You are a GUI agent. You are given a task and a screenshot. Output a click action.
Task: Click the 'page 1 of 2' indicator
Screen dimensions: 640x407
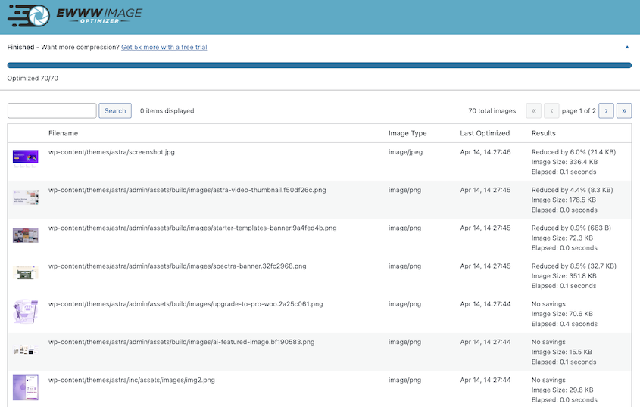[x=579, y=111]
